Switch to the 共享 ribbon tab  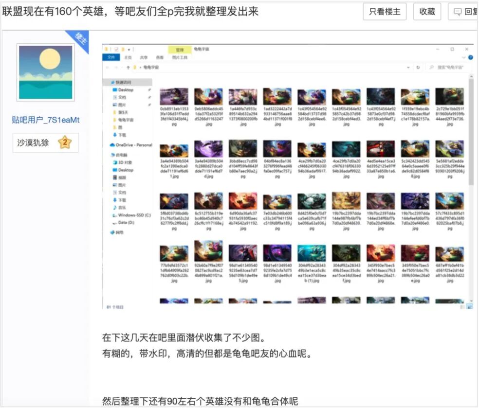point(144,57)
